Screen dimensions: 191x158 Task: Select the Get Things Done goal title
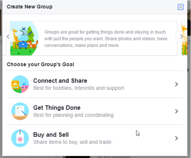57,108
